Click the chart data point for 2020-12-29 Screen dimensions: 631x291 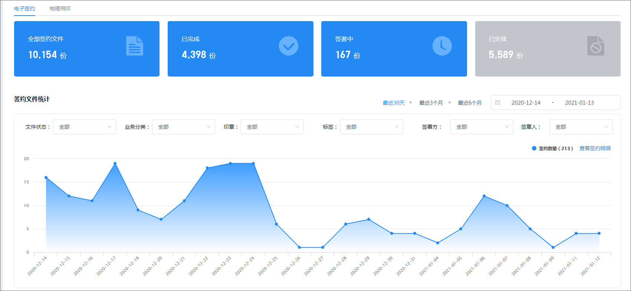point(369,219)
